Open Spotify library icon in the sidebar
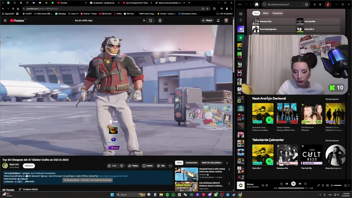The height and width of the screenshot is (198, 352). pos(241,13)
